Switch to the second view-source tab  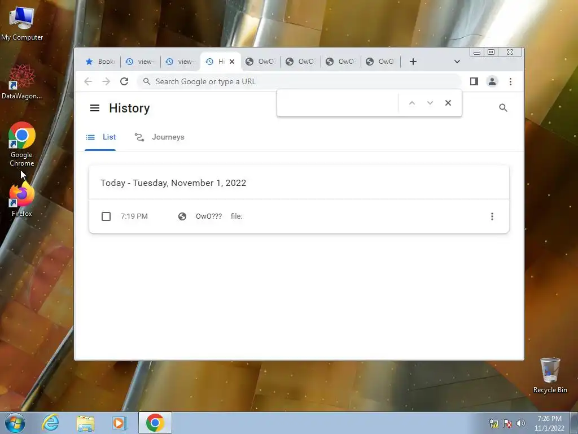point(180,62)
